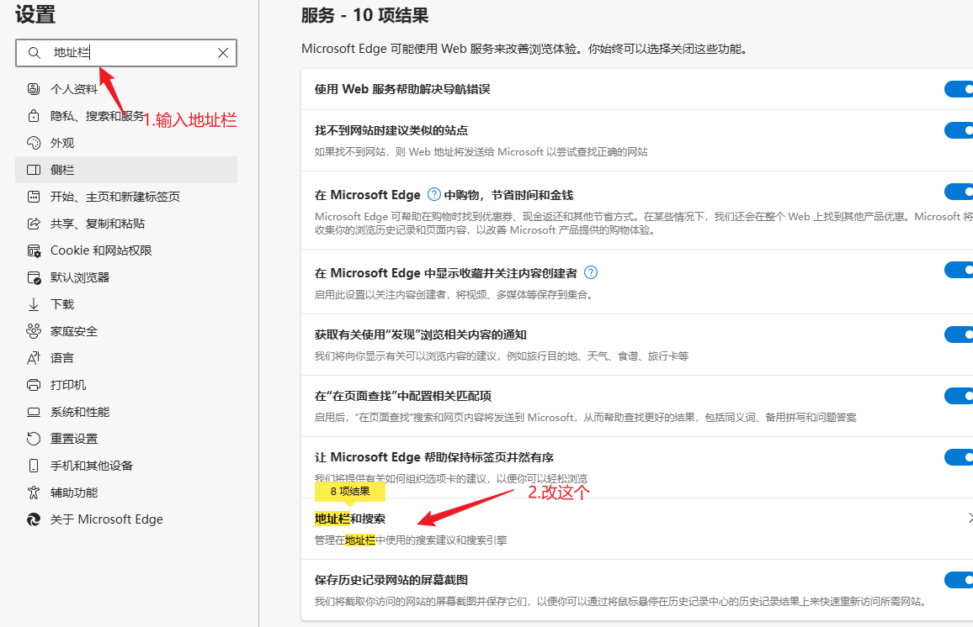This screenshot has height=627, width=973.
Task: Expand 地址栏和搜索 with the chevron arrow
Action: coord(969,519)
